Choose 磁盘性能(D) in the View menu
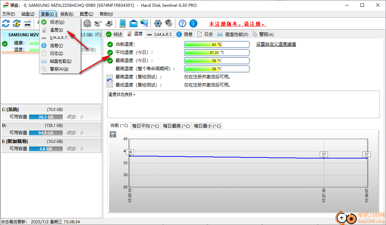This screenshot has height=225, width=386. click(x=60, y=61)
